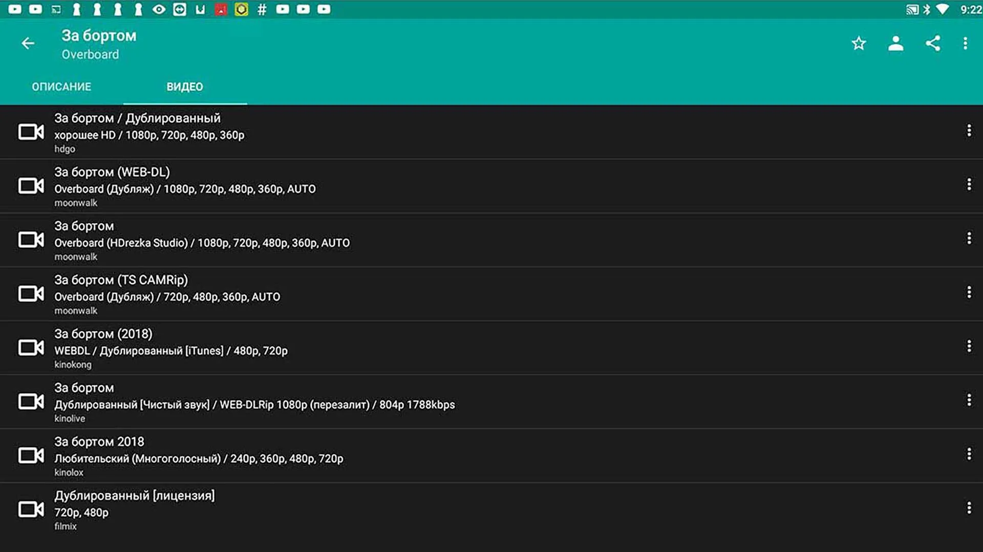Open three-dot menu for За бортом (WEB-DL)
The image size is (983, 552).
click(x=969, y=185)
